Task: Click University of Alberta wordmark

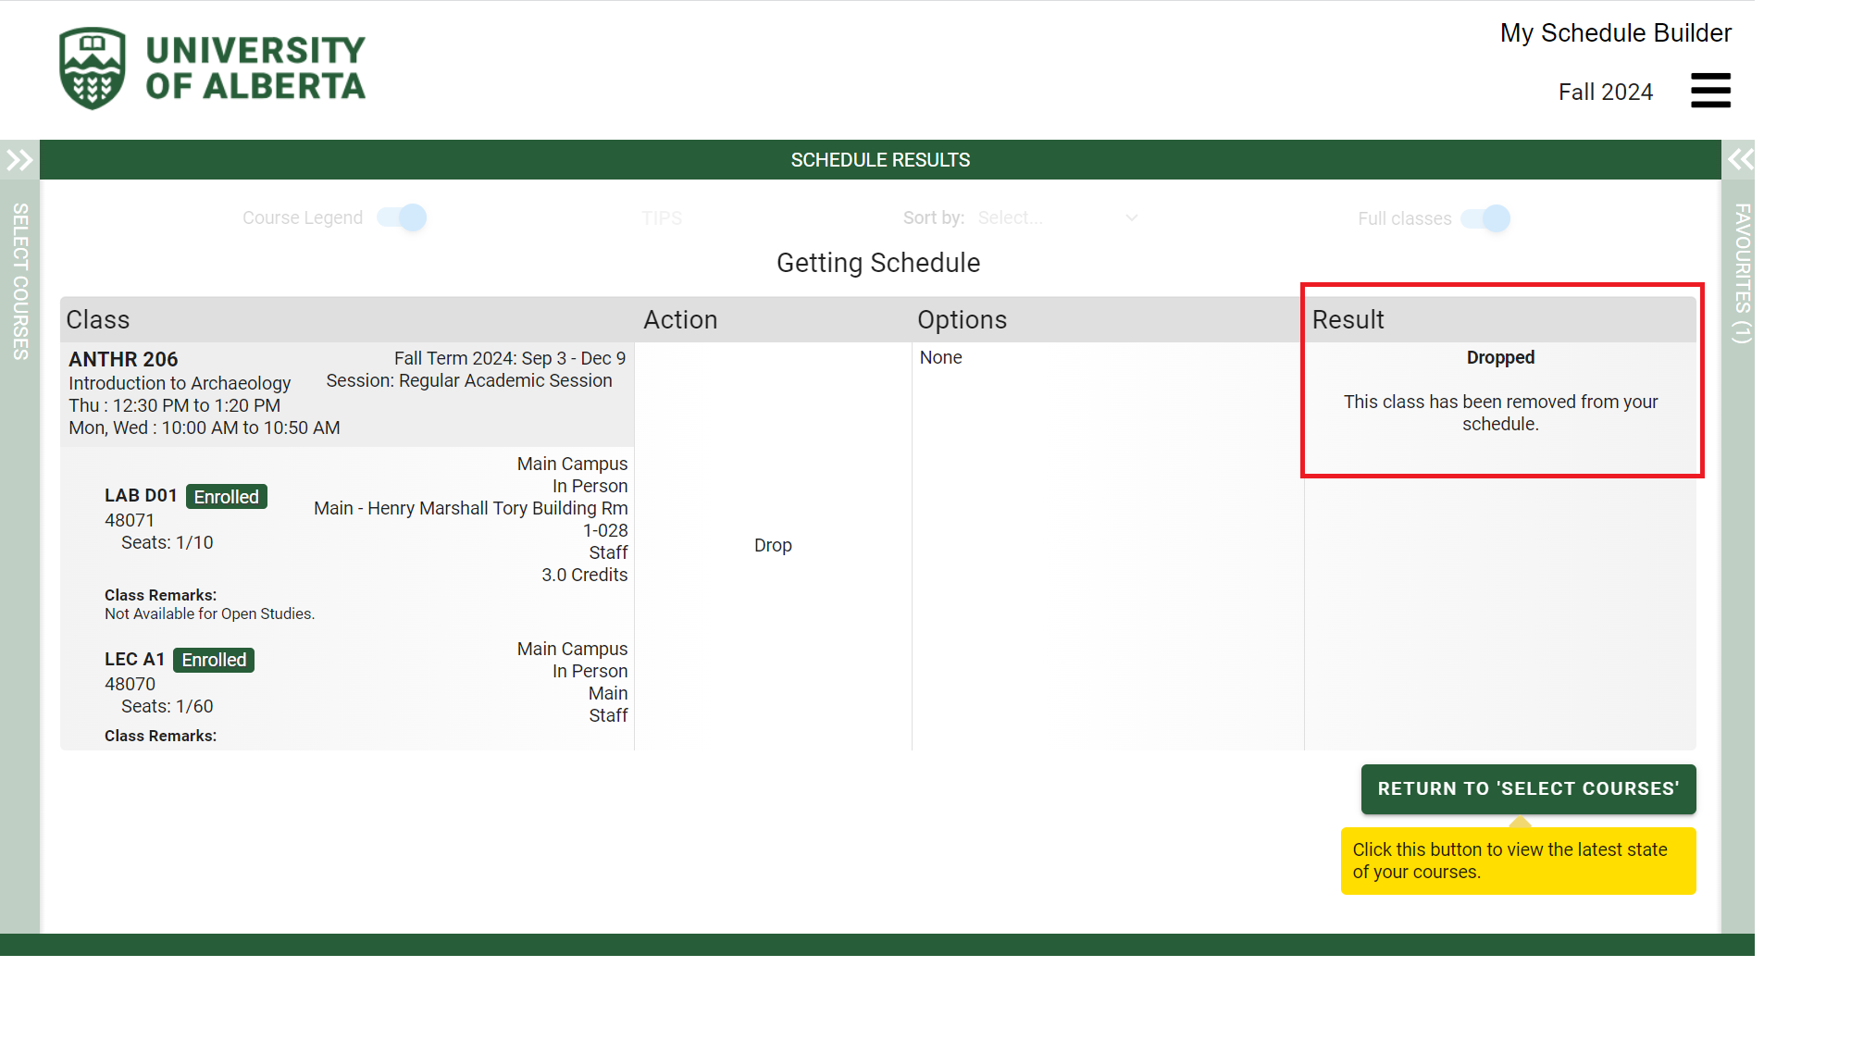Action: [x=255, y=68]
